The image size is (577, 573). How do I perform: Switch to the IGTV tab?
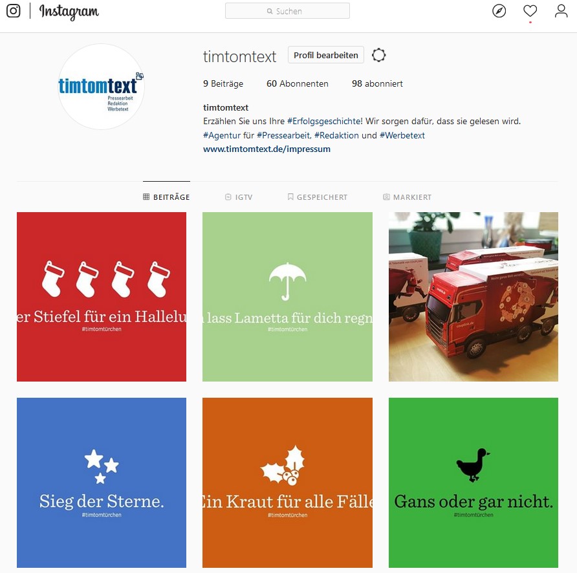click(x=239, y=197)
